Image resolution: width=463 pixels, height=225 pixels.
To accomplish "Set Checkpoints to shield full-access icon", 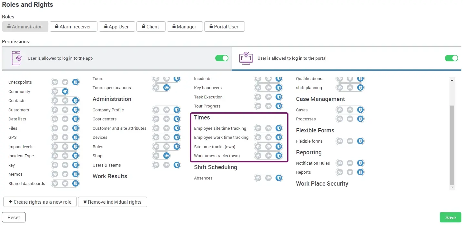I will coord(75,82).
